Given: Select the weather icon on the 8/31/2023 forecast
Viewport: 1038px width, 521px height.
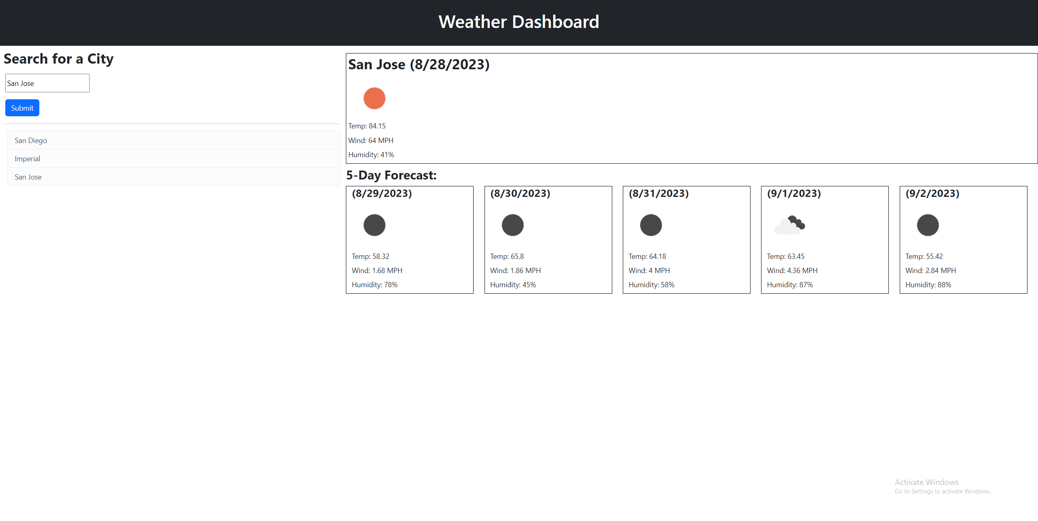Looking at the screenshot, I should click(x=651, y=225).
